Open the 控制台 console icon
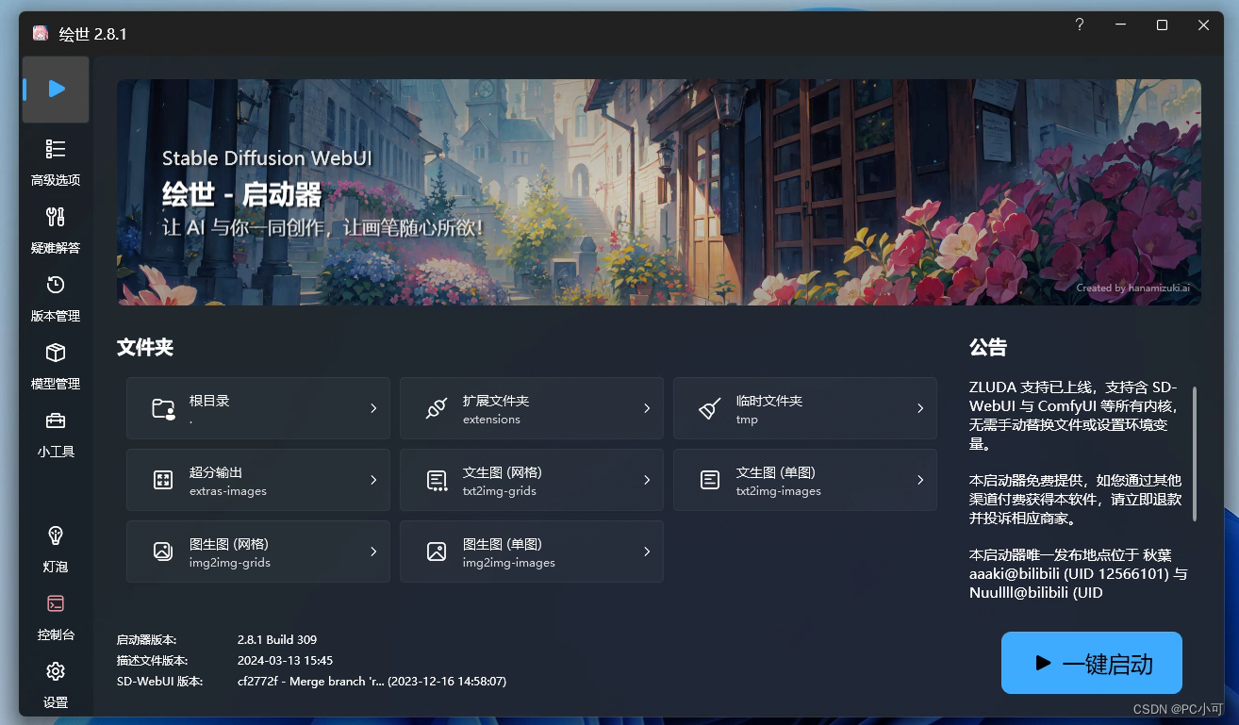The width and height of the screenshot is (1239, 725). [x=56, y=603]
